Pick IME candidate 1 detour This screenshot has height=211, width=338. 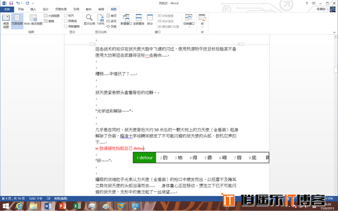point(145,158)
